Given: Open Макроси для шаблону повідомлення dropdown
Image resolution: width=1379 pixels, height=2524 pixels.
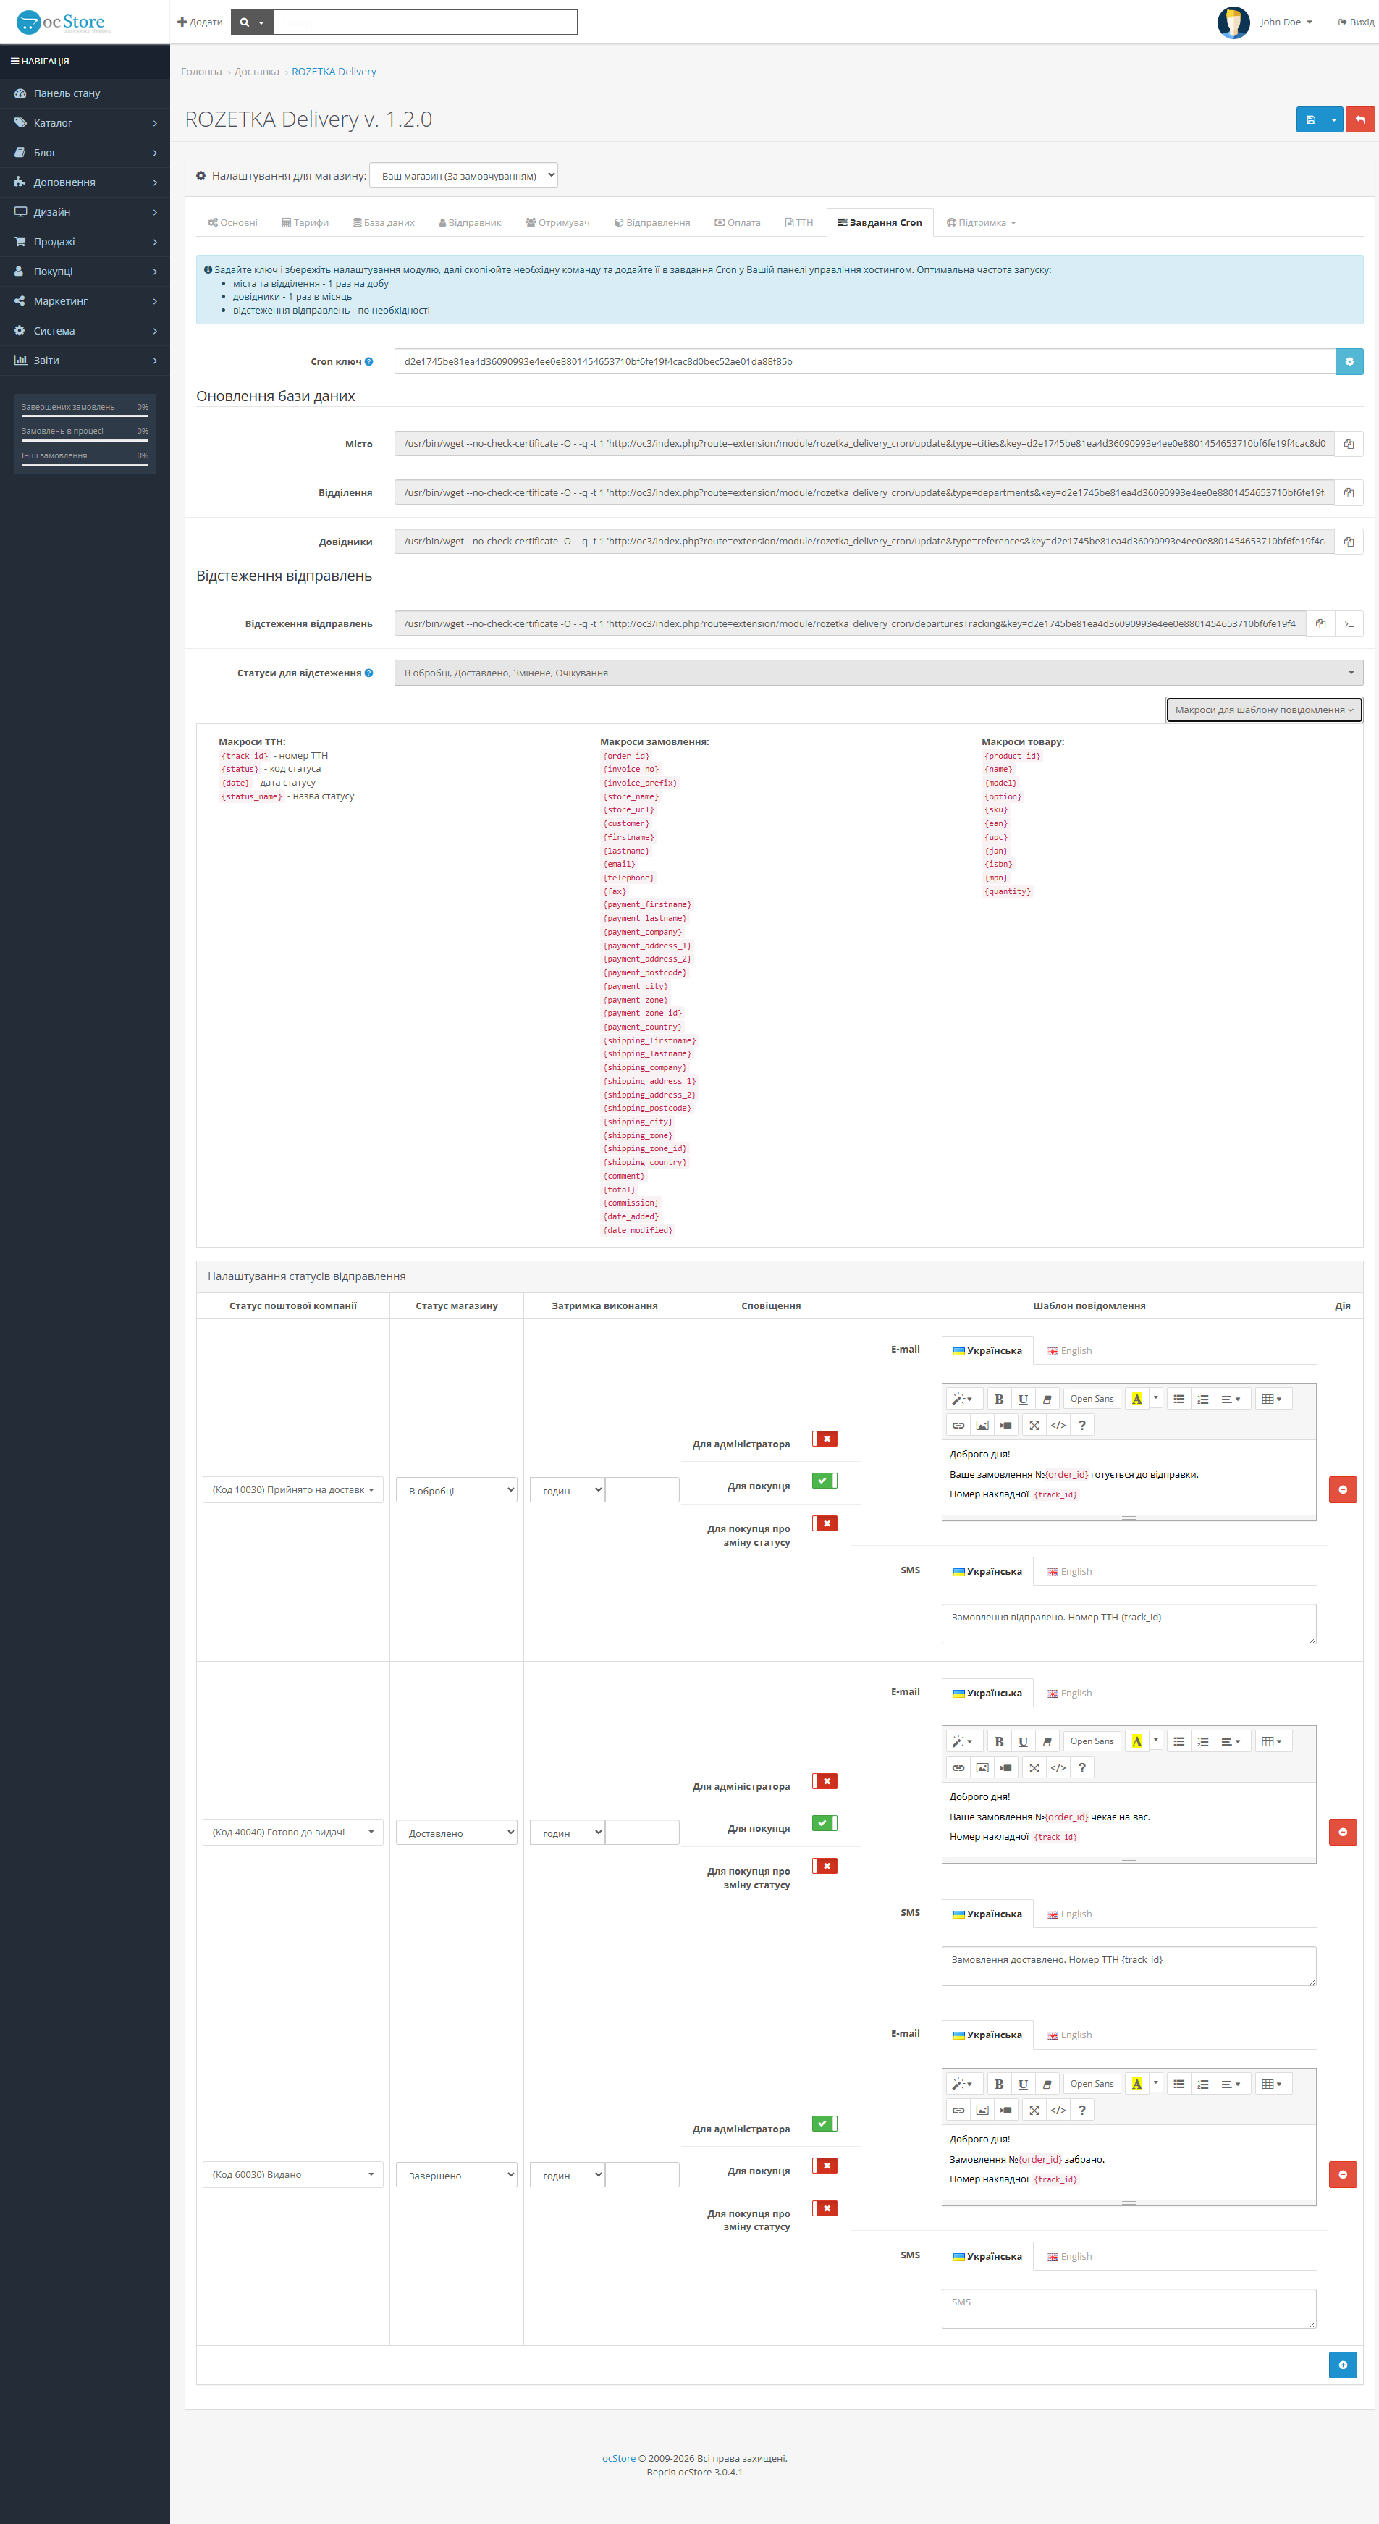Looking at the screenshot, I should click(1263, 710).
